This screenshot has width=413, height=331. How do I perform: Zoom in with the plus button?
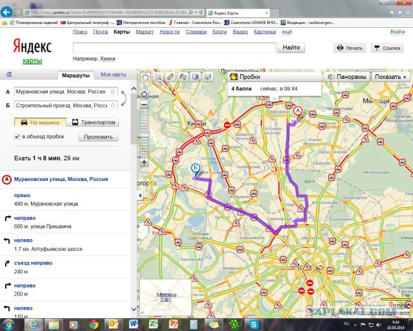tap(144, 162)
